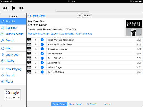Untick Take This Waltz

click(x=42, y=58)
